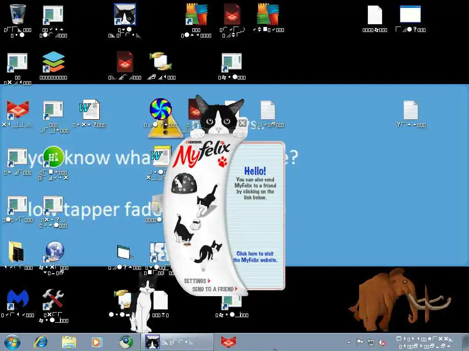Open SETTINGS in the MyFelix widget
The image size is (469, 351).
coord(197,281)
